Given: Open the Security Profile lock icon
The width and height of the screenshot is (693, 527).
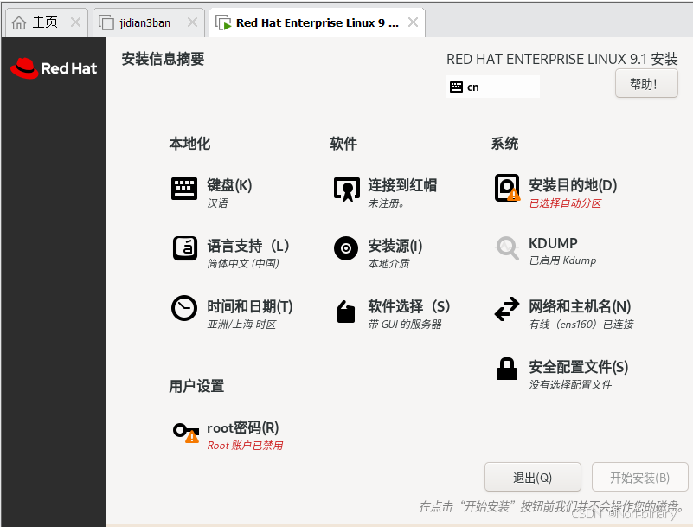Looking at the screenshot, I should (506, 369).
